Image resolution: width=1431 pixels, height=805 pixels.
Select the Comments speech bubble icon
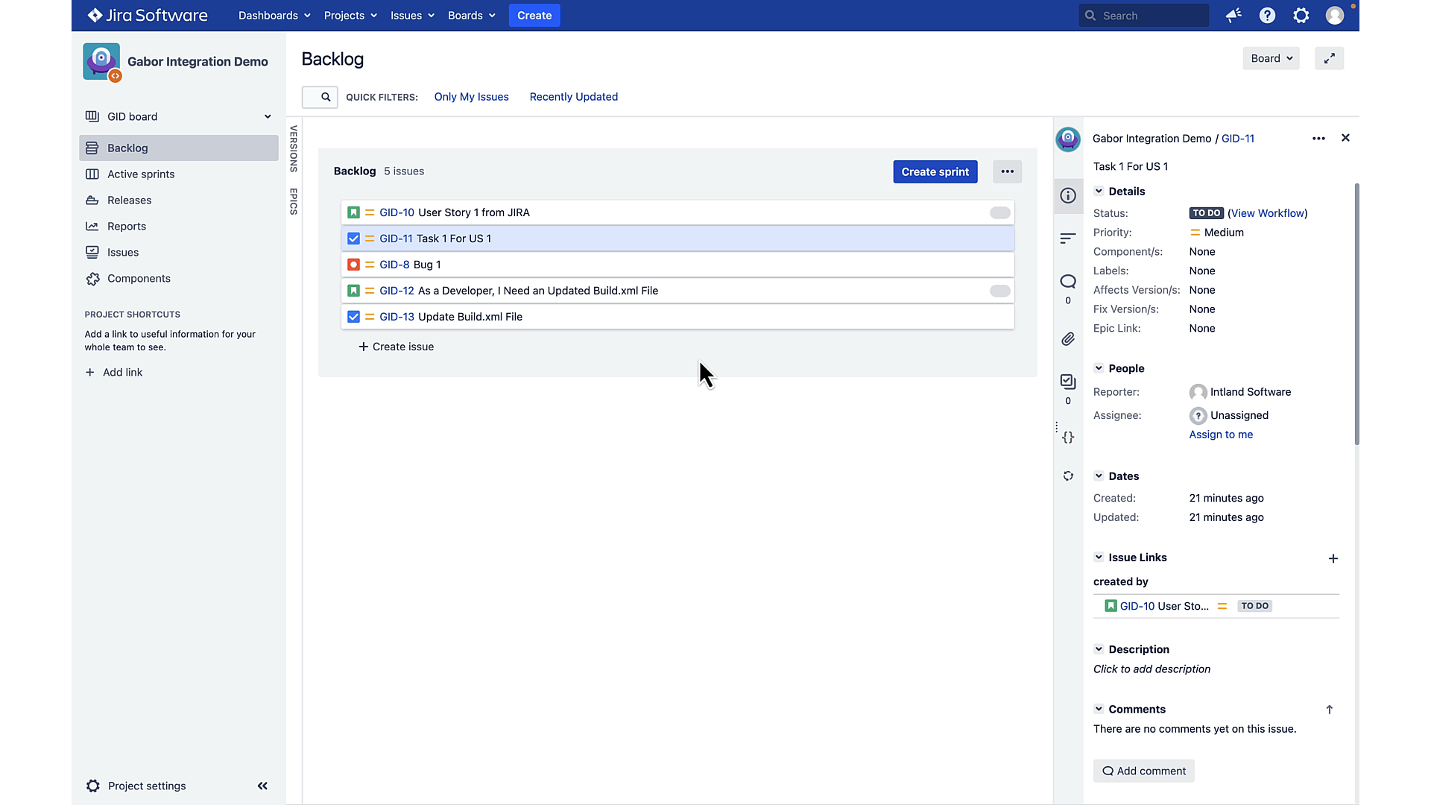(x=1067, y=282)
